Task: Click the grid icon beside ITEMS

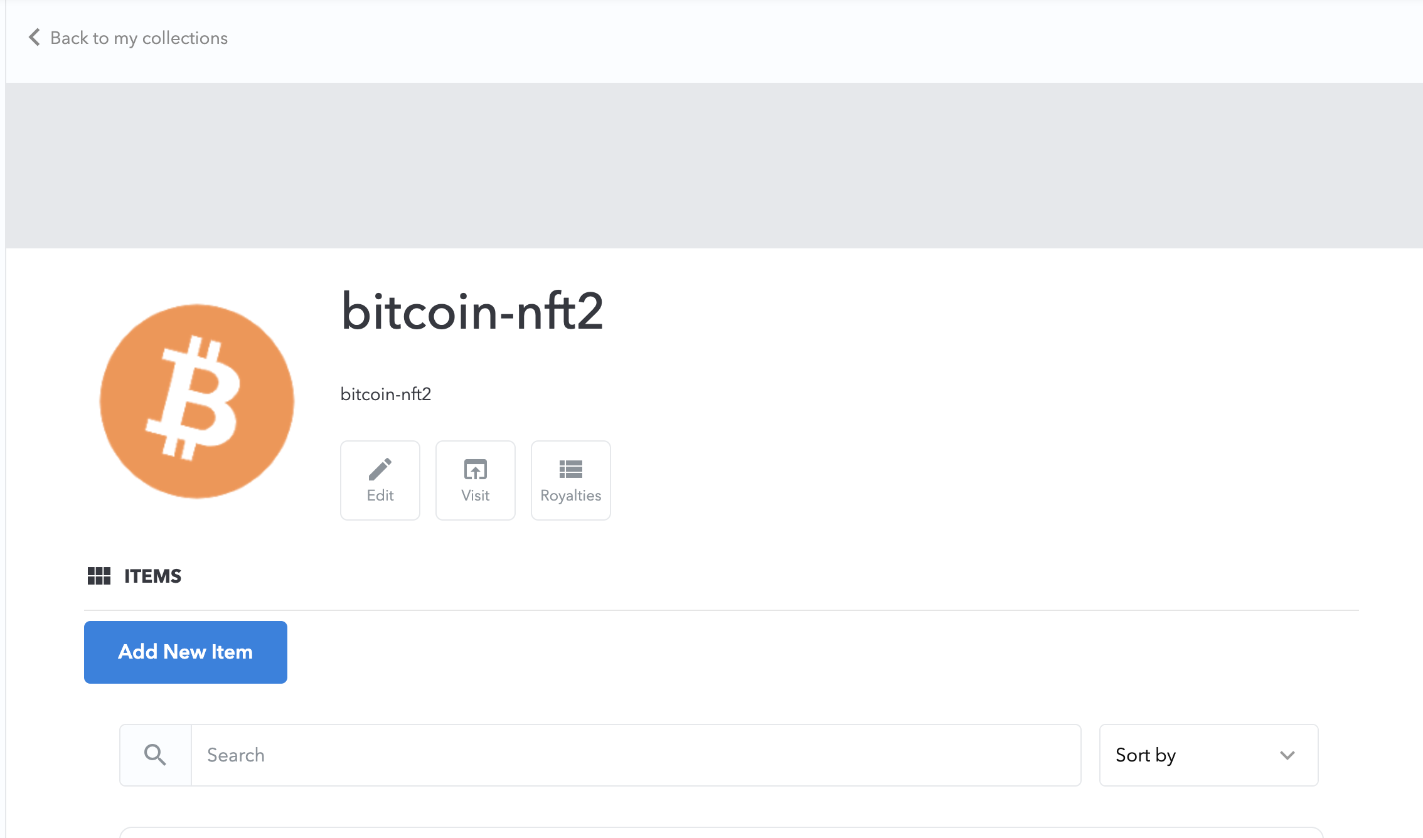Action: click(x=99, y=576)
